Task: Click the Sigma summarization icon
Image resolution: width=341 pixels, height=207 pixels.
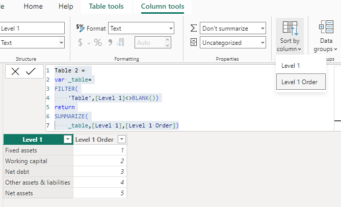Action: tap(194, 28)
